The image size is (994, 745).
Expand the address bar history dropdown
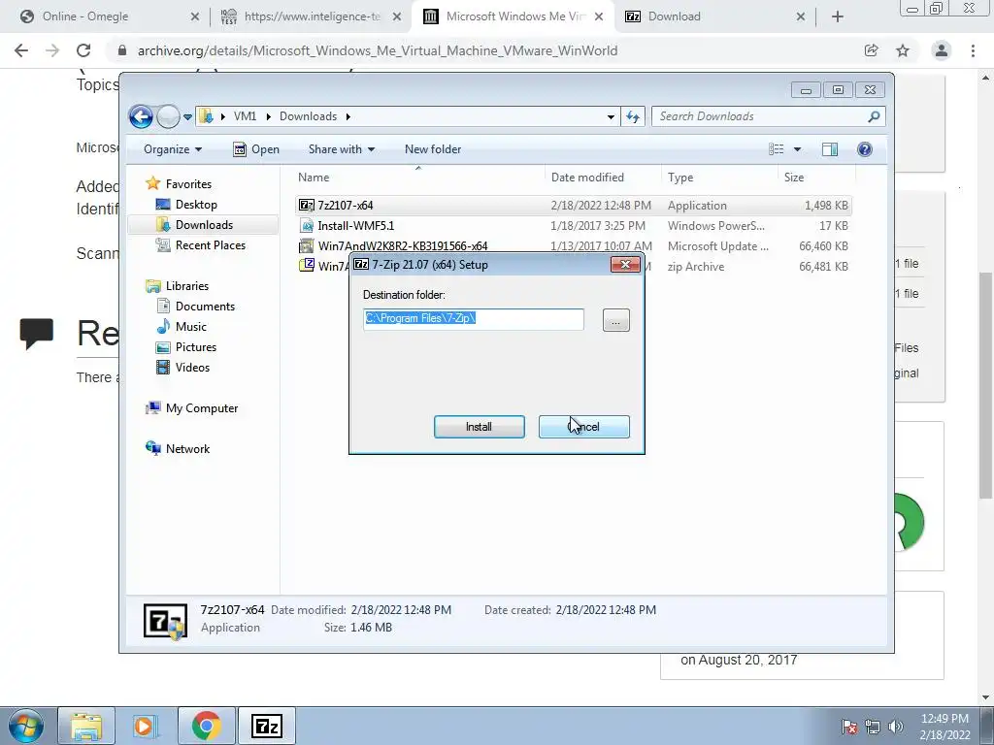(x=611, y=116)
